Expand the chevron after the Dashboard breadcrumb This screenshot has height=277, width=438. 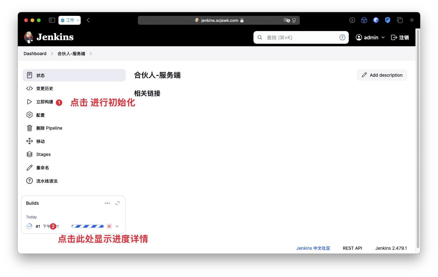click(x=52, y=54)
